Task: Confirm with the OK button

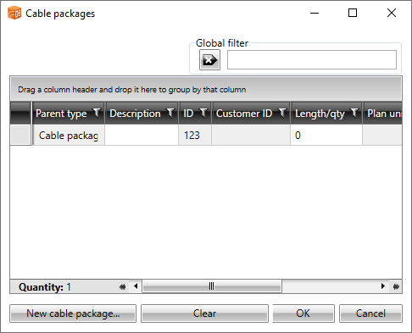Action: coord(303,314)
